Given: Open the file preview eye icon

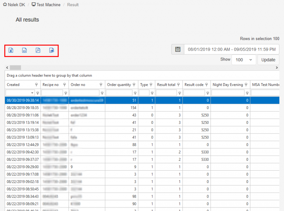Looking at the screenshot, I should coord(51,50).
